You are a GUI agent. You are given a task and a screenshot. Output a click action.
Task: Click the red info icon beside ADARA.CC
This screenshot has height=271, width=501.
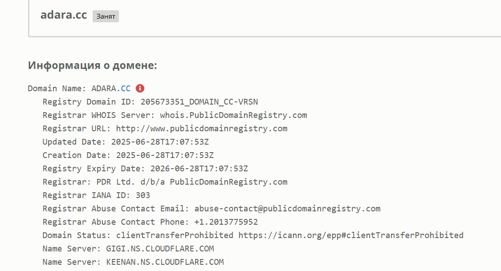[140, 89]
